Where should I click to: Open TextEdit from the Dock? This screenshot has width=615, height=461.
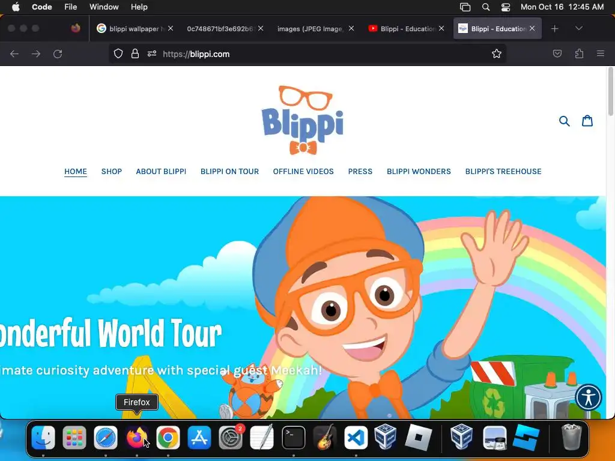click(262, 438)
